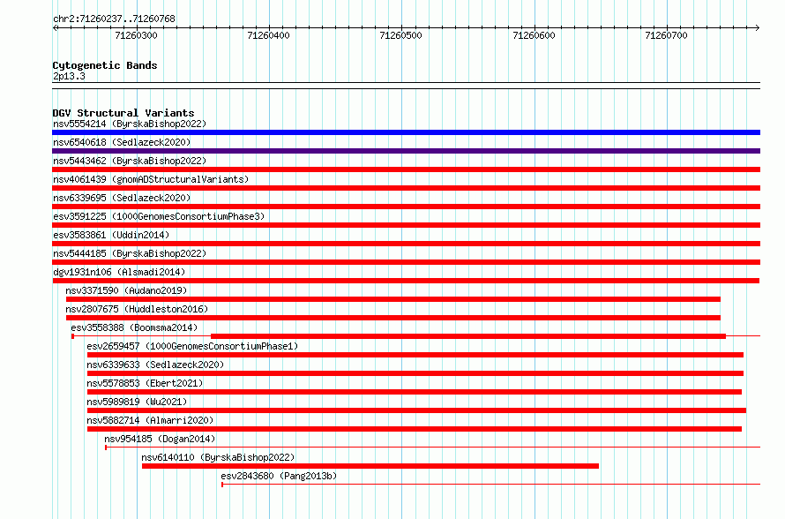The width and height of the screenshot is (785, 519).
Task: Click nsv6339633 (Sedlazeck2020) label
Action: pyautogui.click(x=155, y=365)
